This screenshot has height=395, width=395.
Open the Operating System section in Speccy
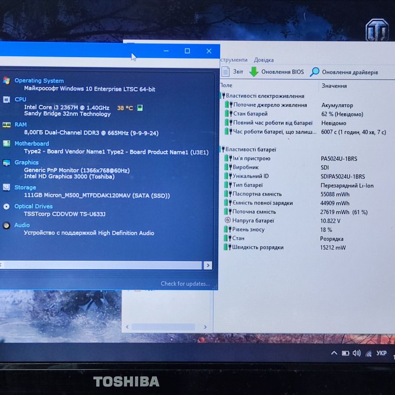(39, 81)
